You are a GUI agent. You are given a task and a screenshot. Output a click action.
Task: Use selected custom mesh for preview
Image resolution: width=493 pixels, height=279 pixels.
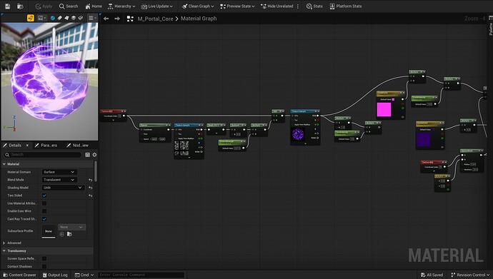(81, 18)
